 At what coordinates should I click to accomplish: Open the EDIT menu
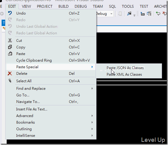[12, 7]
